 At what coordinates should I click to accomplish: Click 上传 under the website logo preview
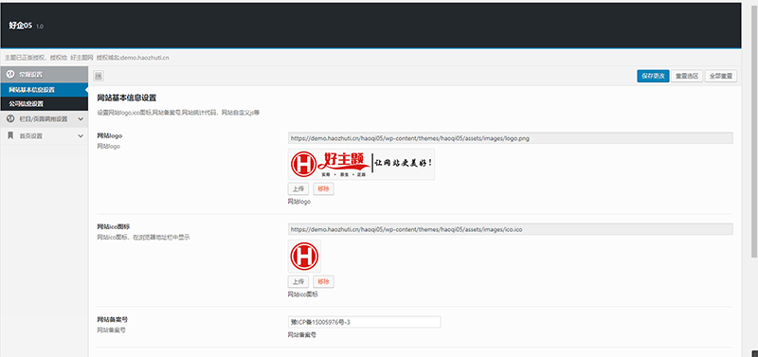point(298,189)
